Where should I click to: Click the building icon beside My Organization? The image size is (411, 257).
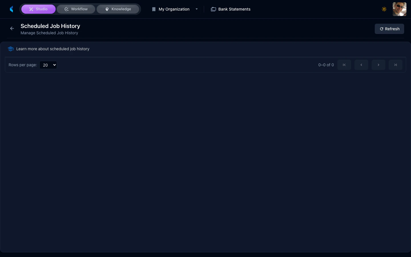pos(154,9)
